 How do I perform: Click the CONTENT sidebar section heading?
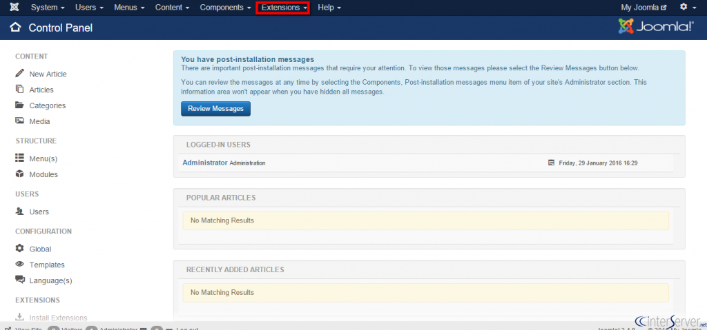pyautogui.click(x=32, y=56)
